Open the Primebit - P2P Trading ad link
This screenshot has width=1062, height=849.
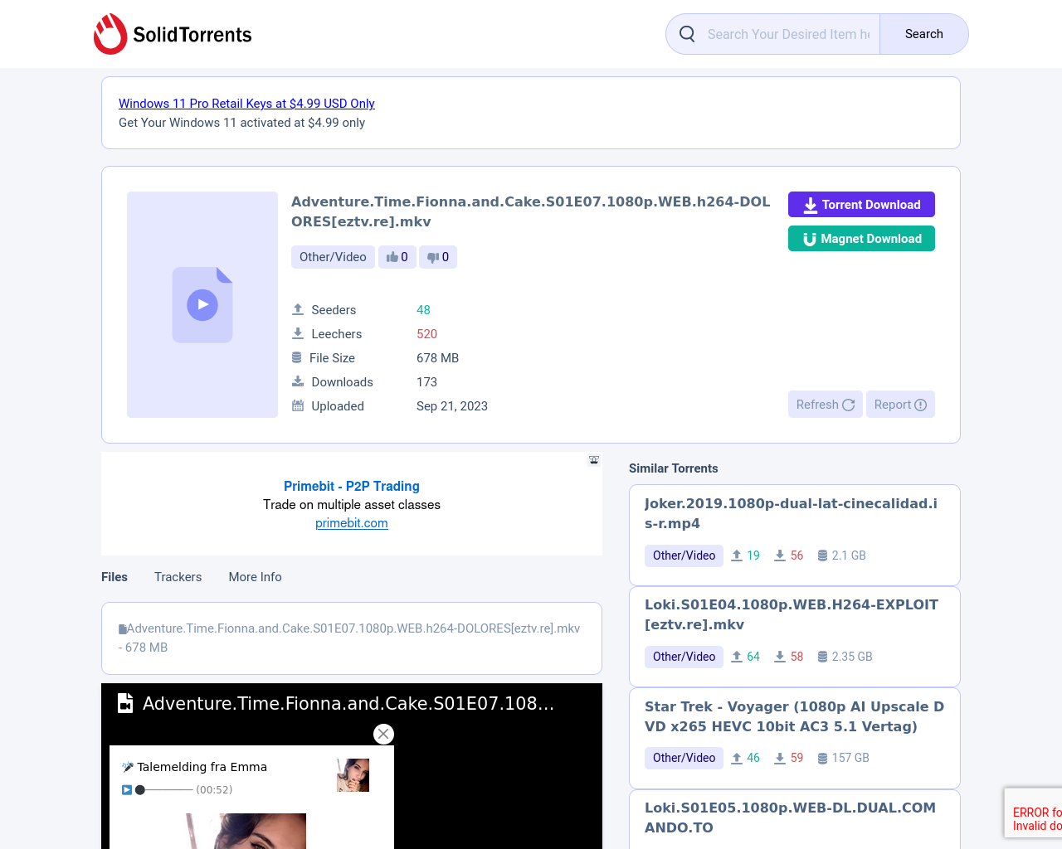click(352, 487)
